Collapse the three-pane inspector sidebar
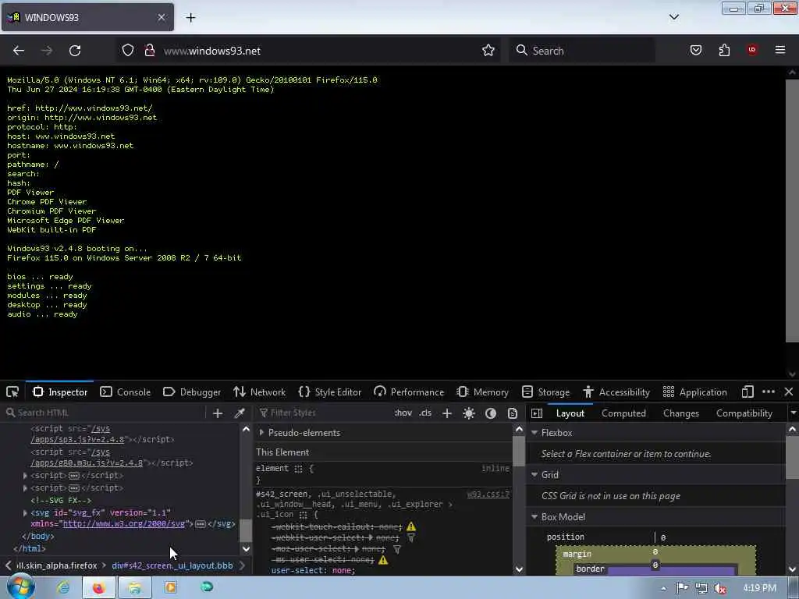 (537, 413)
